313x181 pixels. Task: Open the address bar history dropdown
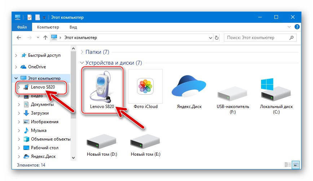210,38
